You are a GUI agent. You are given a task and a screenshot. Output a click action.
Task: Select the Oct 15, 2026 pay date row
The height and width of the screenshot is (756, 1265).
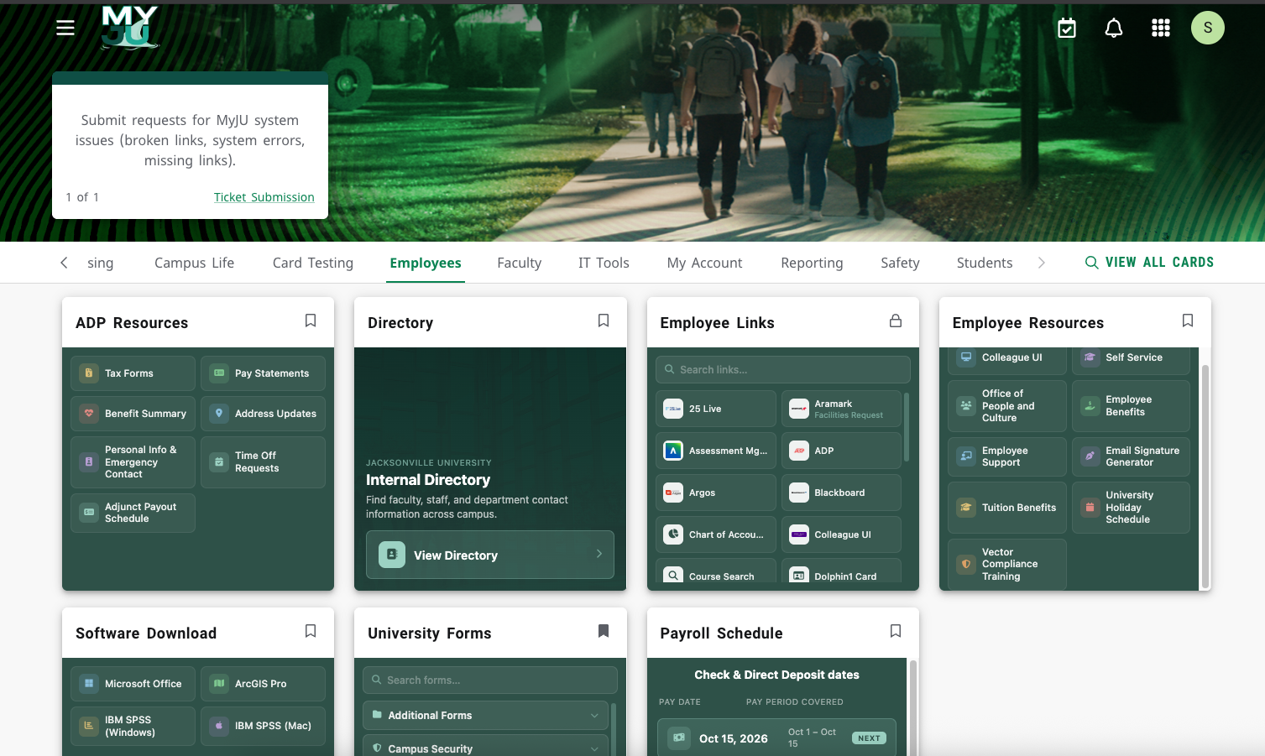pyautogui.click(x=776, y=738)
